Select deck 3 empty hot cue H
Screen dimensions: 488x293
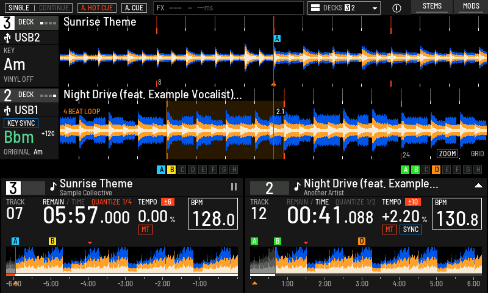tap(234, 170)
